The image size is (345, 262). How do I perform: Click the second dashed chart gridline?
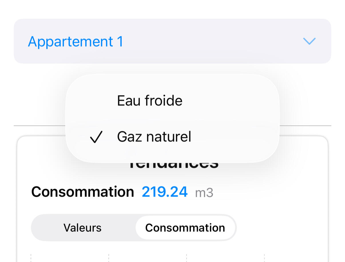click(x=109, y=258)
